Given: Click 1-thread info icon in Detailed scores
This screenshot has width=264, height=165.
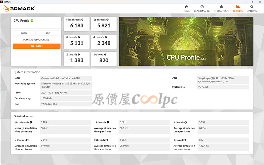Looking at the screenshot, I should (x=185, y=140).
